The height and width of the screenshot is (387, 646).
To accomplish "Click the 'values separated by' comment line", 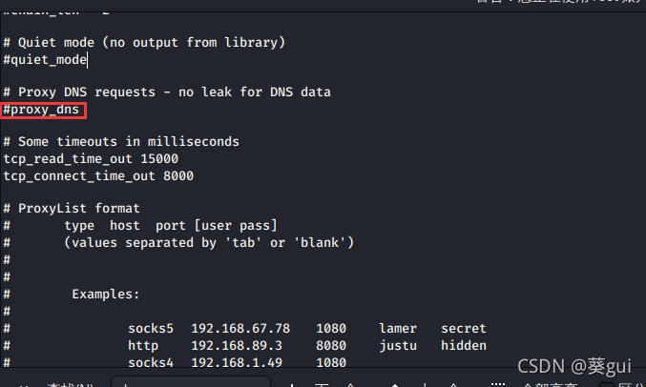I will (x=209, y=243).
